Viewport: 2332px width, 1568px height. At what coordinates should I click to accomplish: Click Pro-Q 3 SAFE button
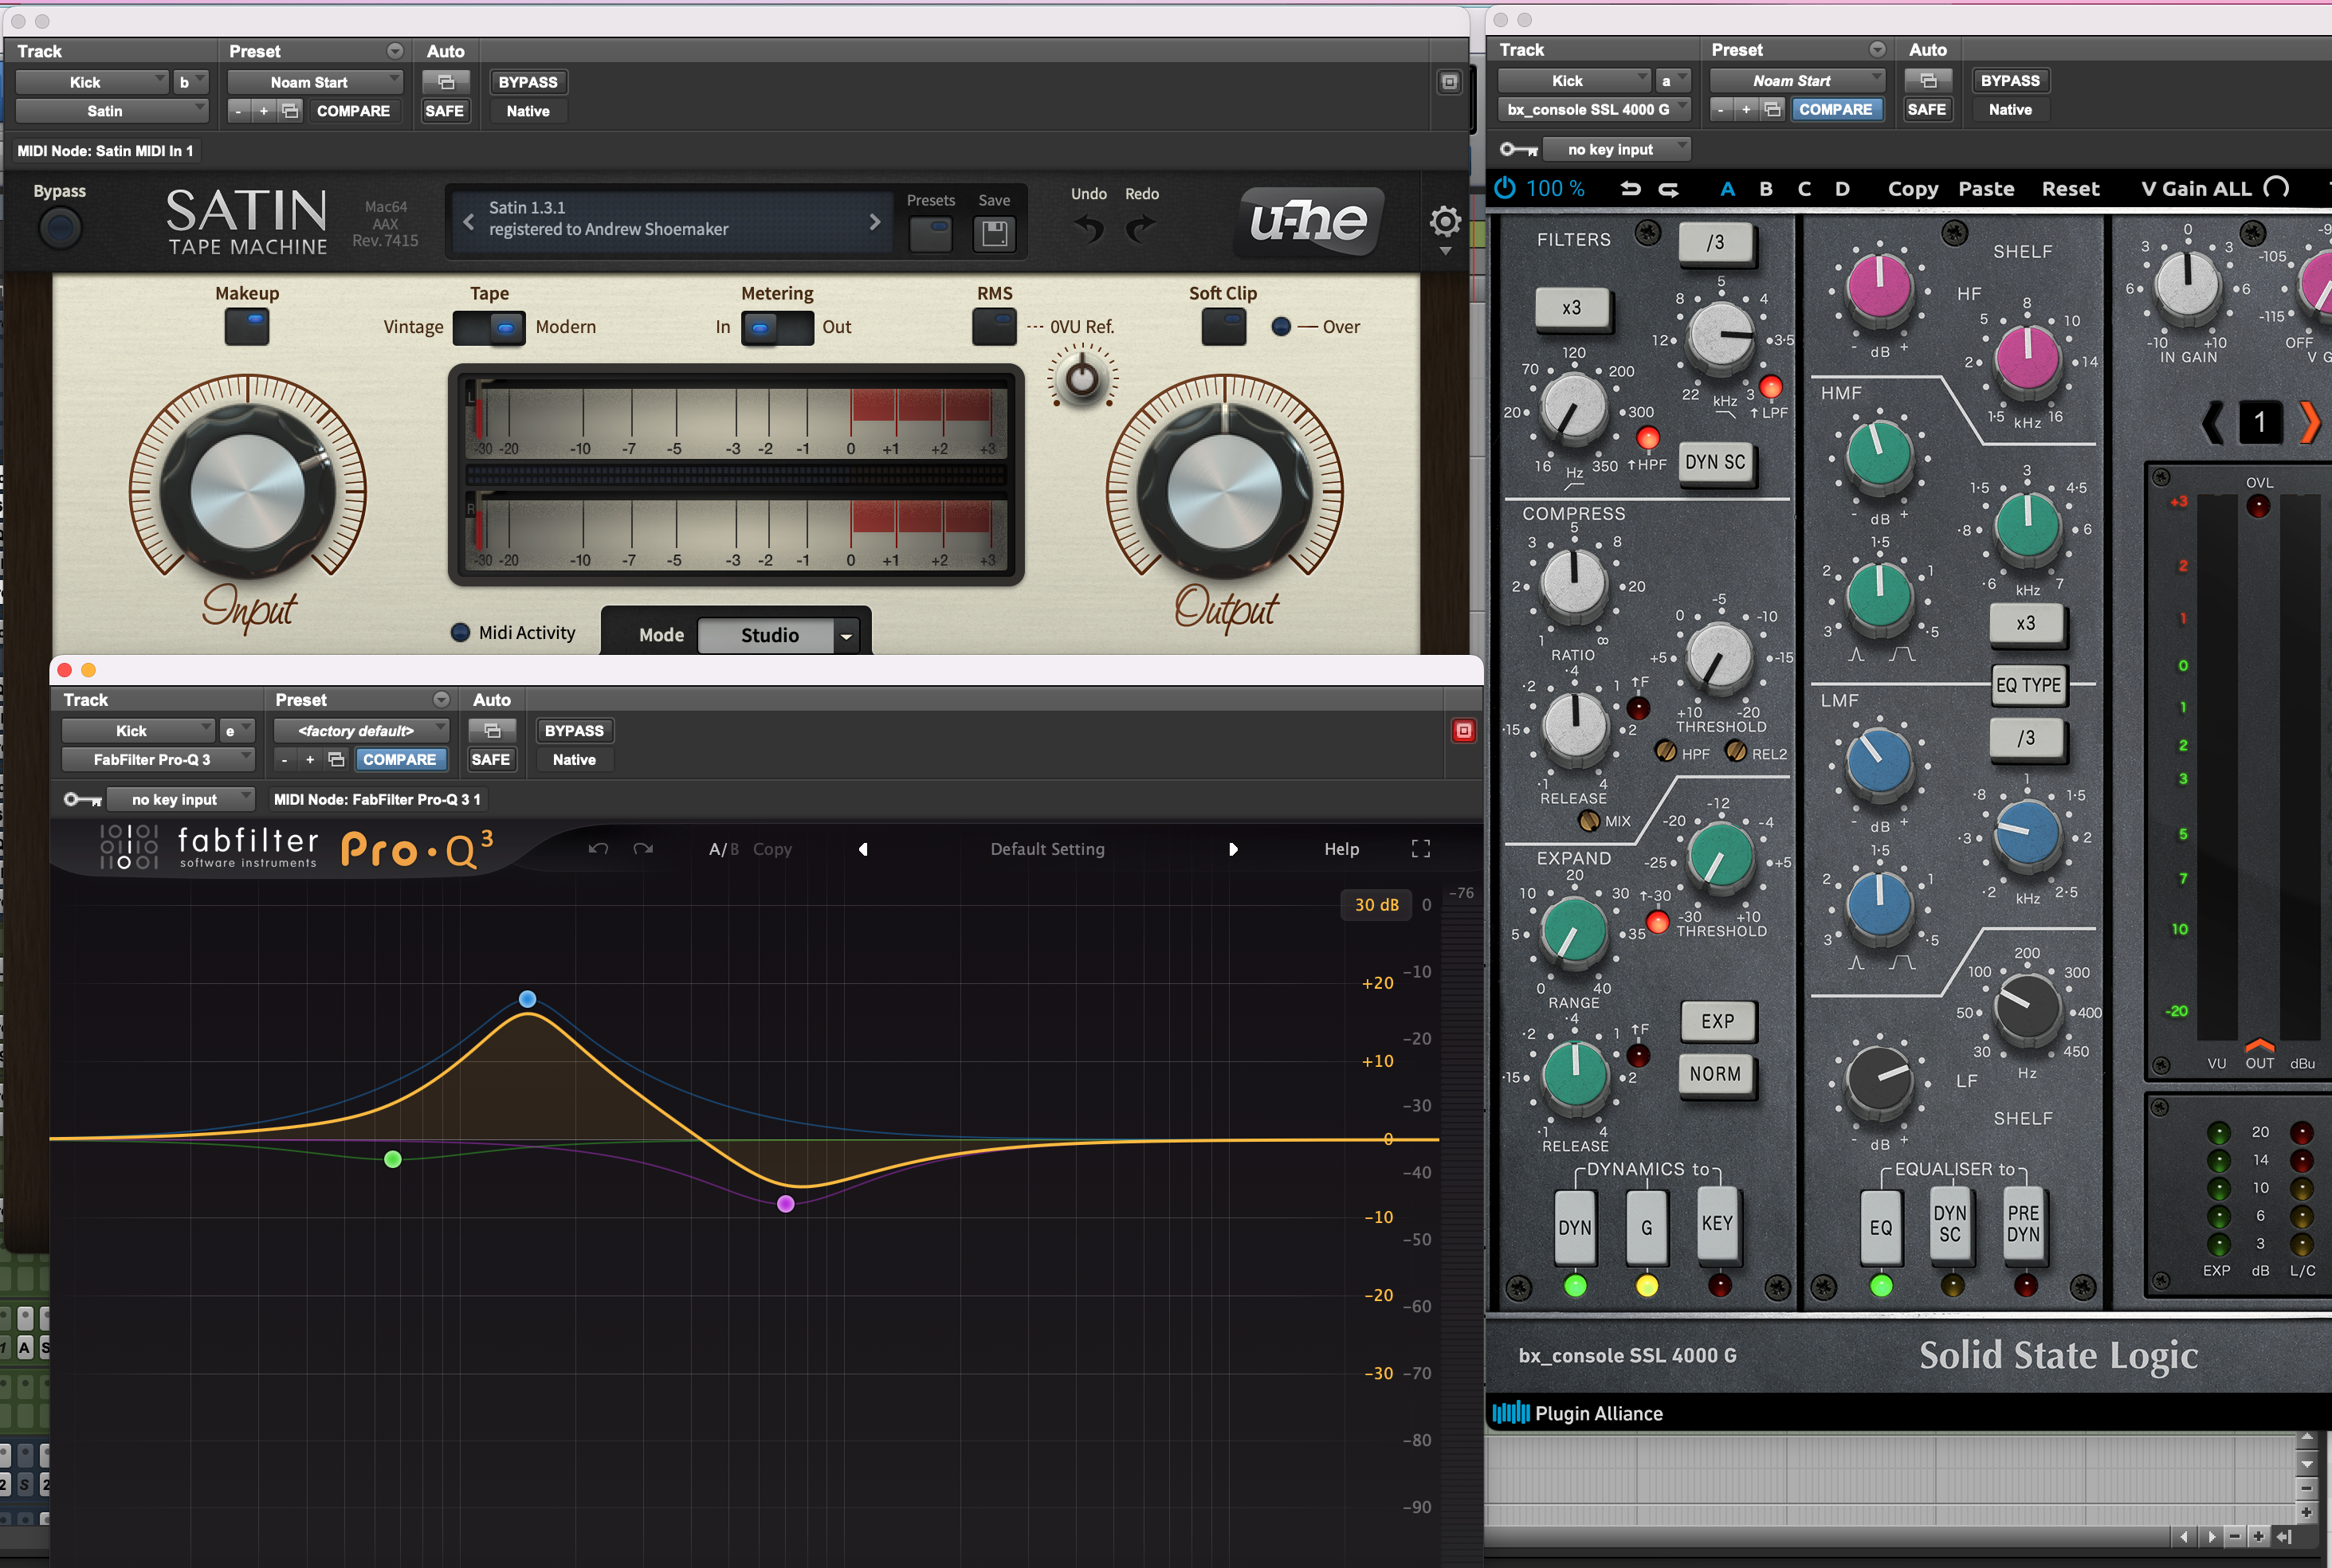coord(490,760)
